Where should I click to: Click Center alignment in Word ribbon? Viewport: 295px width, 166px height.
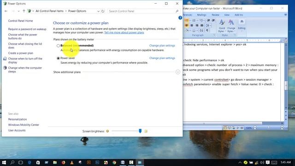[192, 25]
